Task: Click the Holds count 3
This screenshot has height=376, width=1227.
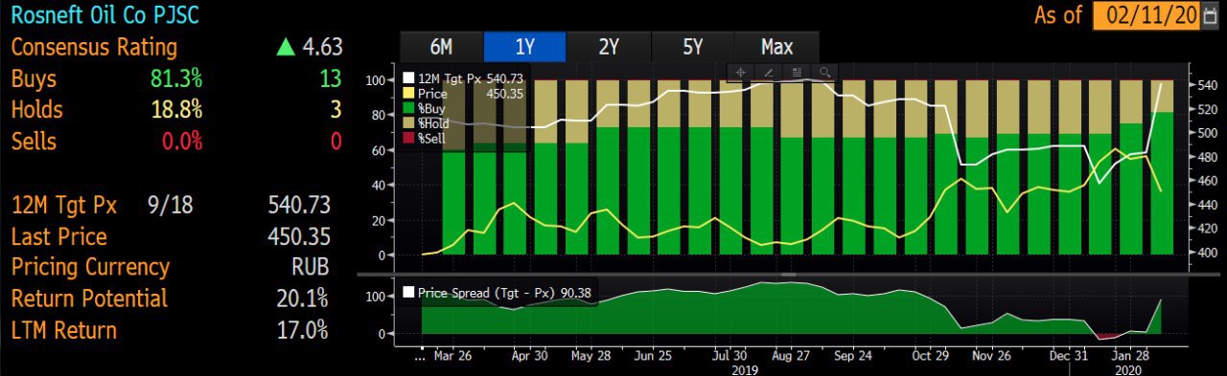Action: [x=336, y=110]
